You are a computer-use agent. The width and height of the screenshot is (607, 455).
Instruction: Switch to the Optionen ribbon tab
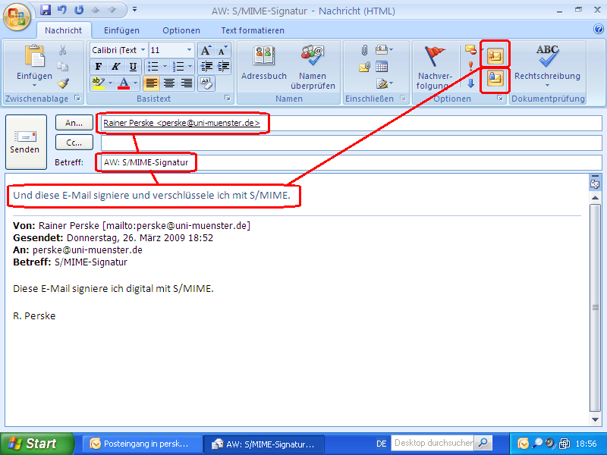[181, 30]
